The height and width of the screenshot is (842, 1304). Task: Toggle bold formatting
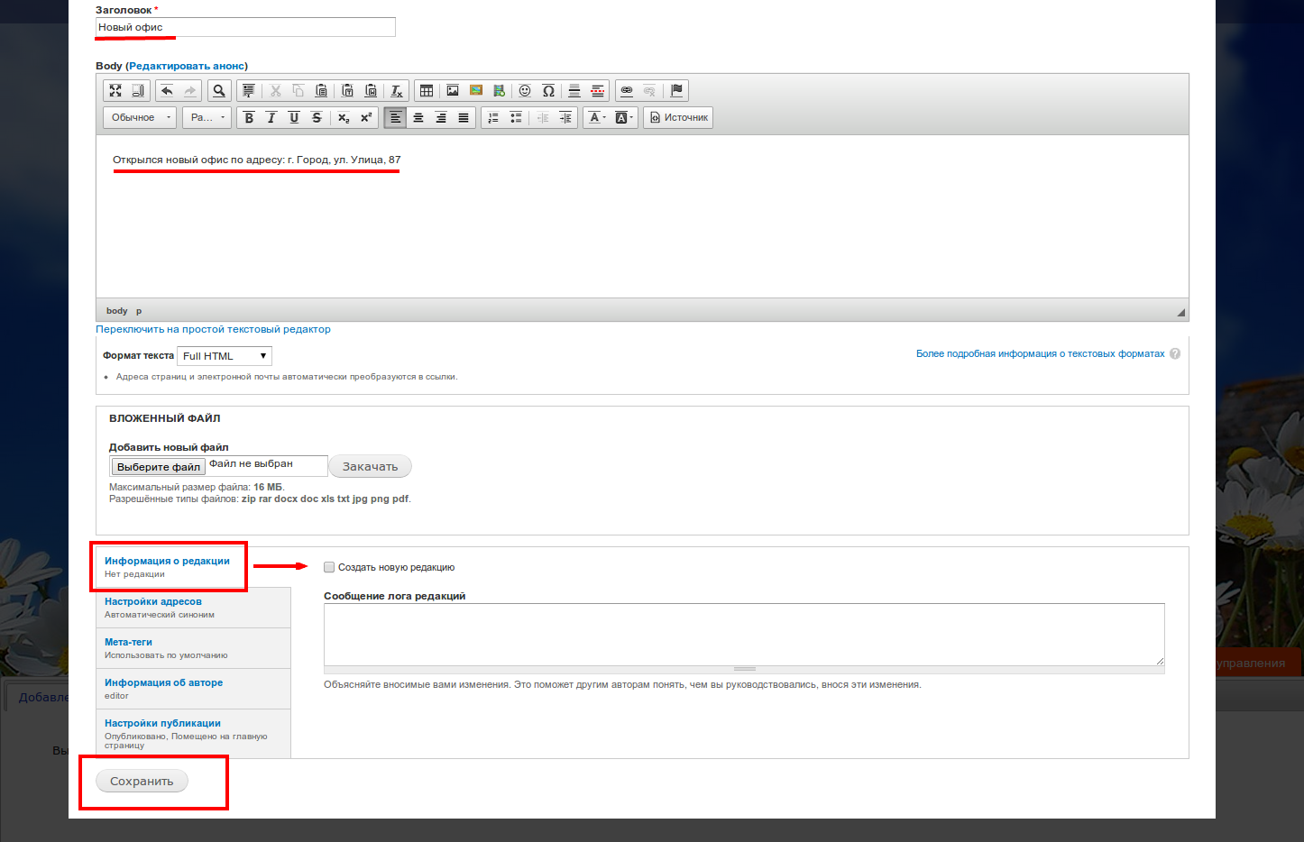click(249, 118)
